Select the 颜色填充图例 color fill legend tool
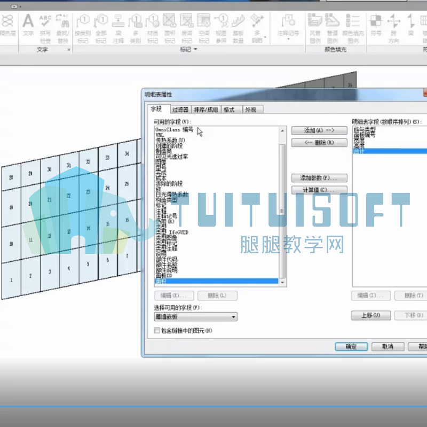 (x=353, y=28)
